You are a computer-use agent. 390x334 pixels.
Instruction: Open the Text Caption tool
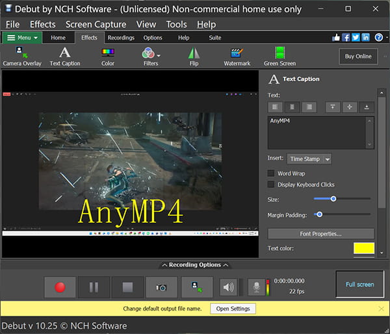click(64, 57)
